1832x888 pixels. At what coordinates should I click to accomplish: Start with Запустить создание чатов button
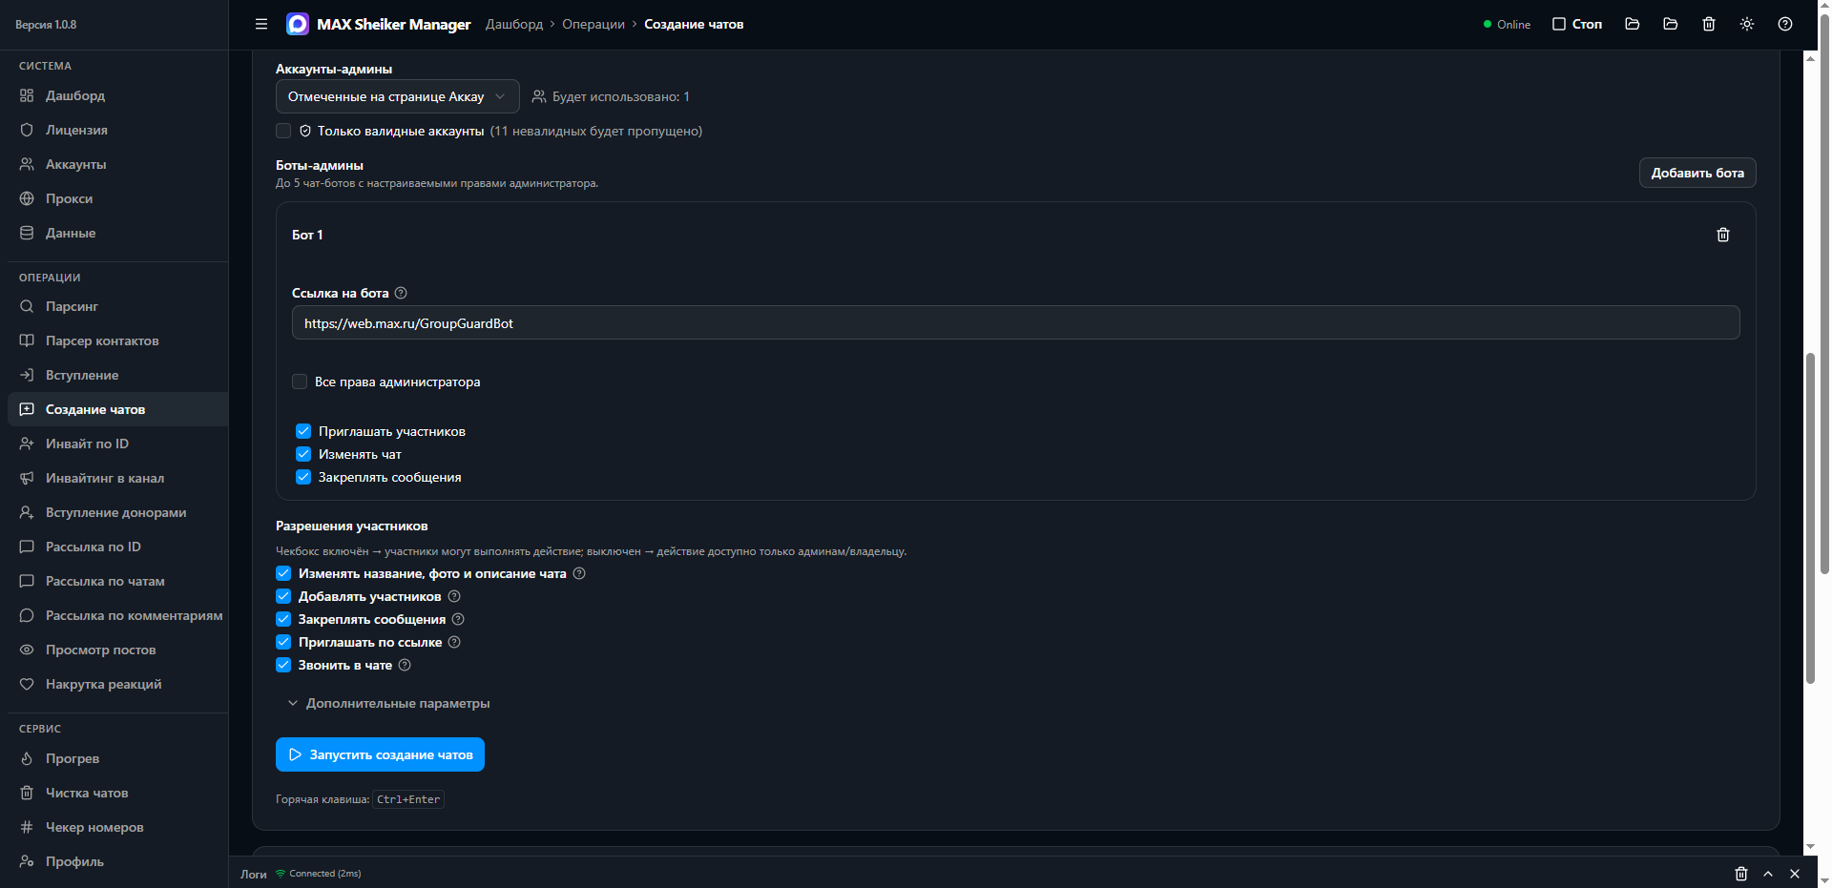click(380, 754)
